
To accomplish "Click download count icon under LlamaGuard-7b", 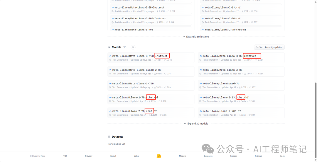I will pos(240,88).
